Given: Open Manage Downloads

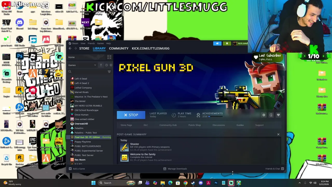Looking at the screenshot, I should [x=175, y=169].
